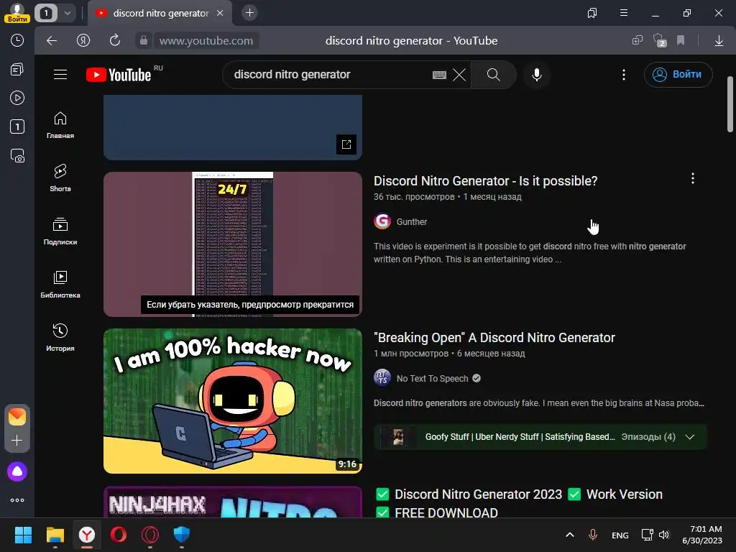736x552 pixels.
Task: Open the No Text To Speech channel avatar
Action: (x=382, y=377)
